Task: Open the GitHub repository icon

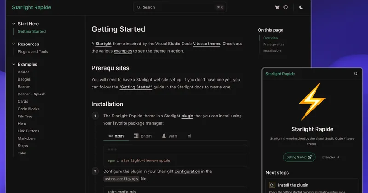Action: tap(285, 7)
